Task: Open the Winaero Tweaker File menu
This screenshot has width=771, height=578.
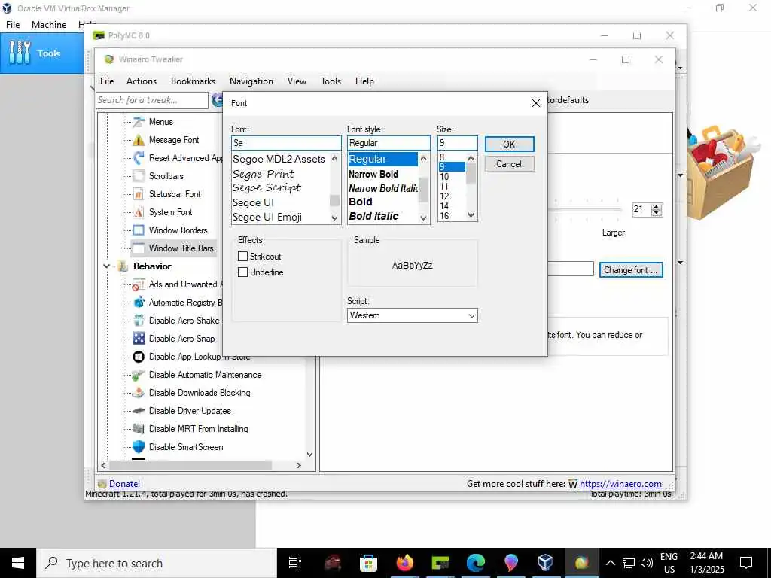Action: [107, 81]
